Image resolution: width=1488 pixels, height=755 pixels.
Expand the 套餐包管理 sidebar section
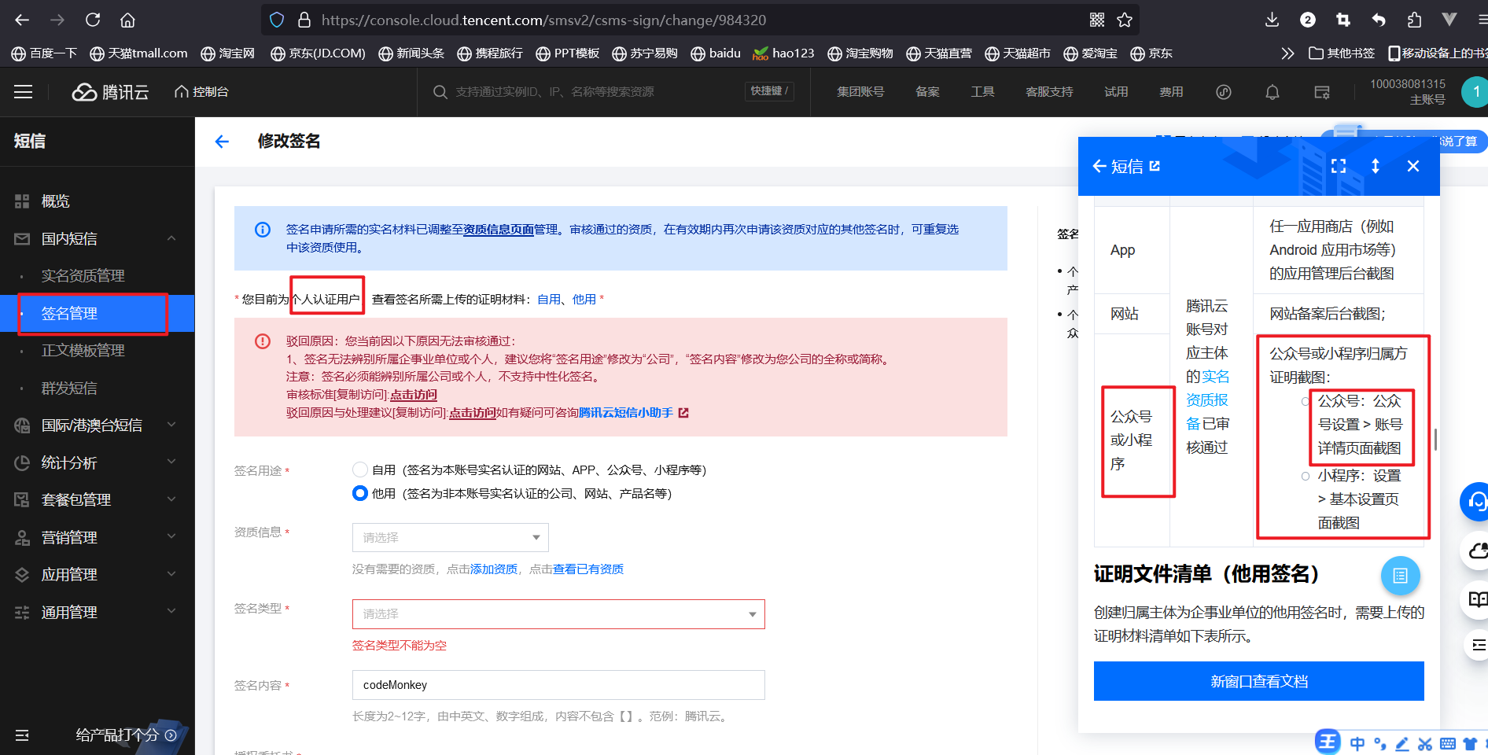171,499
